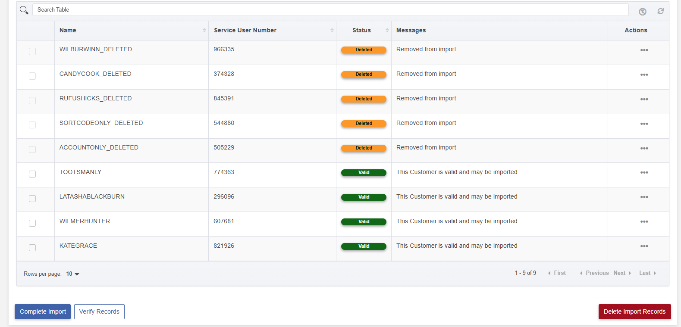The height and width of the screenshot is (327, 681).
Task: Click the name LATASHABLACKBURN
Action: click(x=92, y=196)
